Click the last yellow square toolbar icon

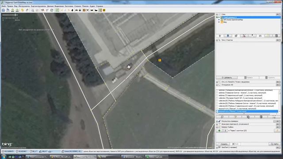point(104,10)
